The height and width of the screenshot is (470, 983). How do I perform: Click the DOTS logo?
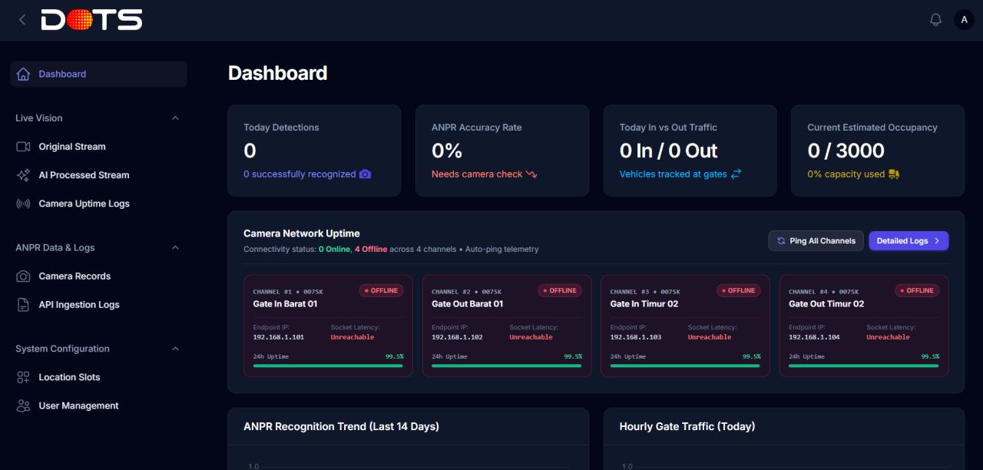coord(91,20)
